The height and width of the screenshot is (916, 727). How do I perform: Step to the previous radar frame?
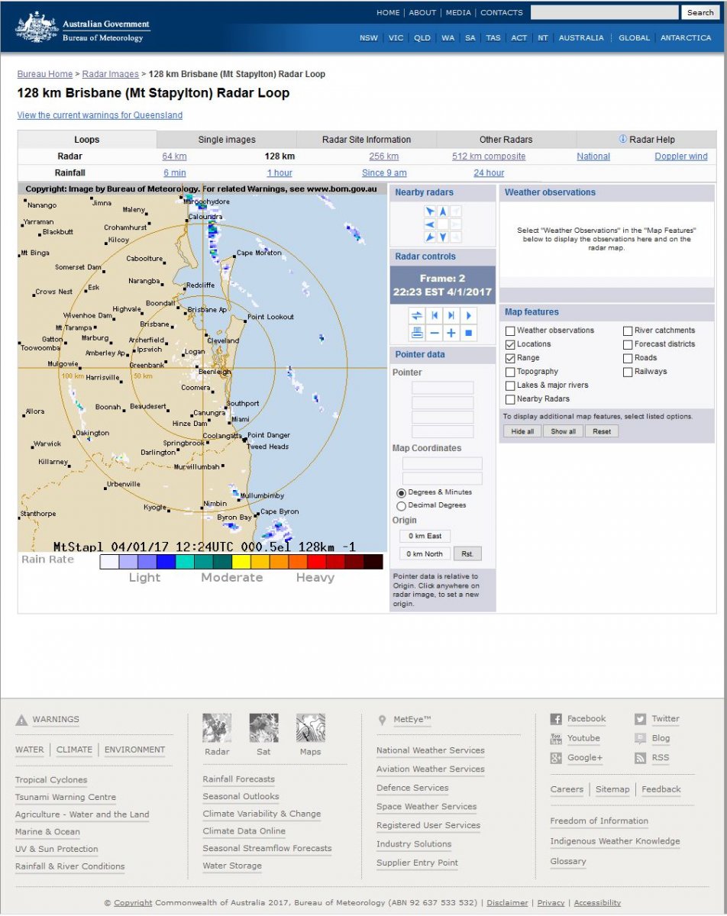(434, 315)
